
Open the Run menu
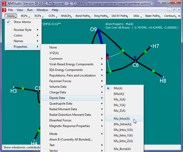click(30, 10)
